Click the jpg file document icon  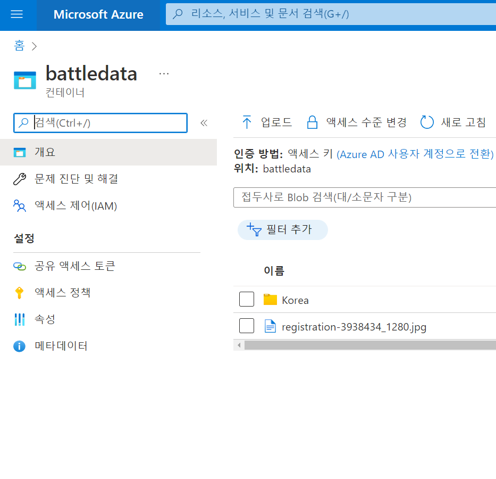(270, 326)
